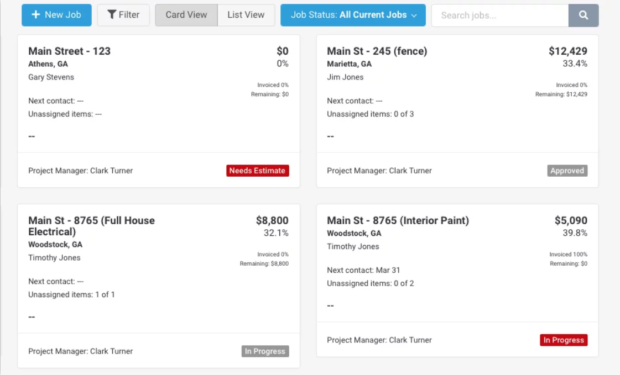Open the Job Status dropdown
The width and height of the screenshot is (620, 375).
pyautogui.click(x=353, y=15)
